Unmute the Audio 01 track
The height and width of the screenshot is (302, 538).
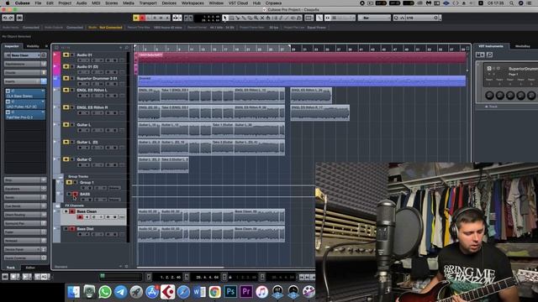click(66, 55)
